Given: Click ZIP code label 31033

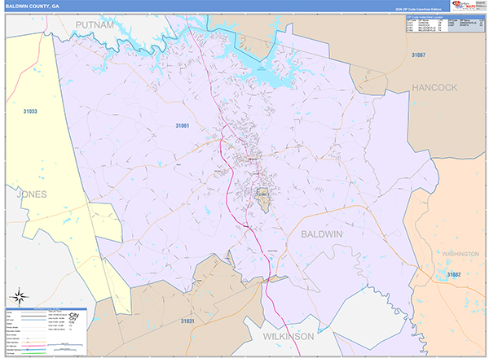Looking at the screenshot, I should pyautogui.click(x=30, y=111).
